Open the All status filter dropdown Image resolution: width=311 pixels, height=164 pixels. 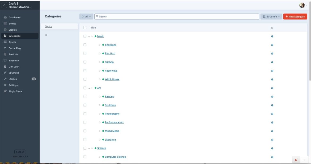click(86, 16)
